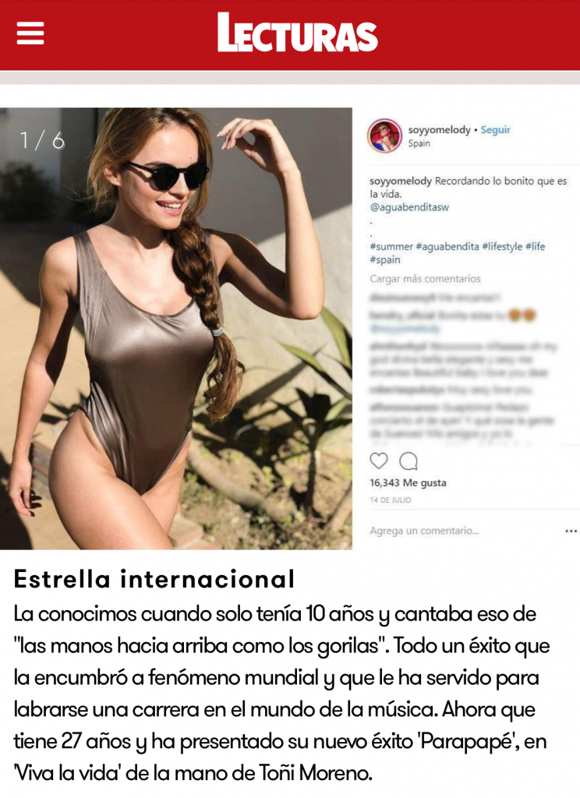Open the Spain location tag
The height and width of the screenshot is (798, 580).
(419, 143)
